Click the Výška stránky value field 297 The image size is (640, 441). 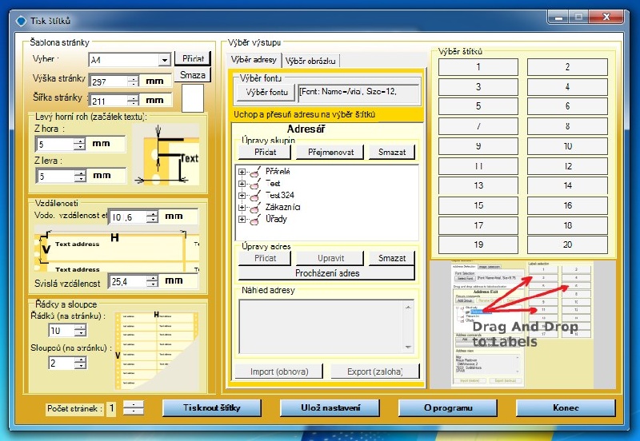pos(109,81)
